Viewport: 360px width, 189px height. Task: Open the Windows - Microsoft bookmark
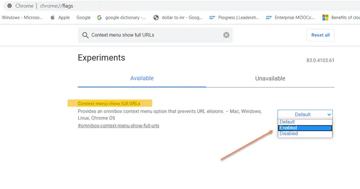22,17
